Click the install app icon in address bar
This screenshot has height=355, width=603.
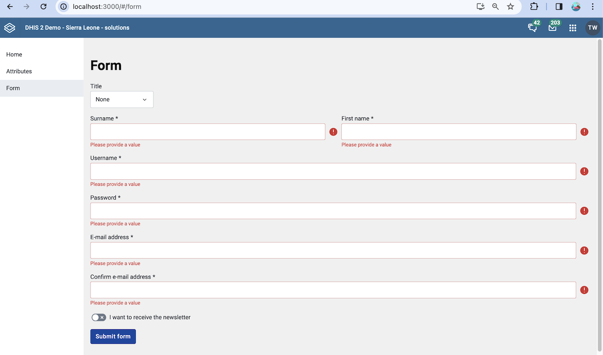pyautogui.click(x=480, y=6)
